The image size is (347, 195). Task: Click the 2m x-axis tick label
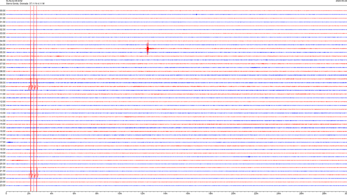point(29,194)
